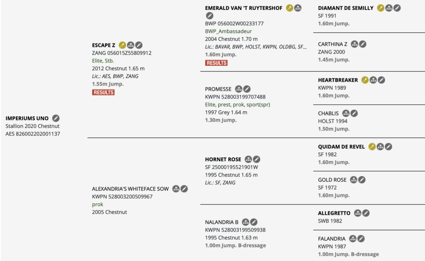Edit Hornet Rose using the pencil icon
The height and width of the screenshot is (261, 425).
coord(256,159)
